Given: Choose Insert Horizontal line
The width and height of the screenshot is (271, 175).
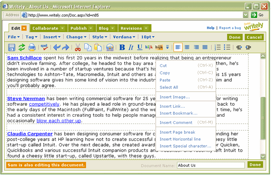Looking at the screenshot, I should point(186,139).
